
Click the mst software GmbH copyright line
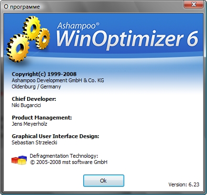point(69,162)
